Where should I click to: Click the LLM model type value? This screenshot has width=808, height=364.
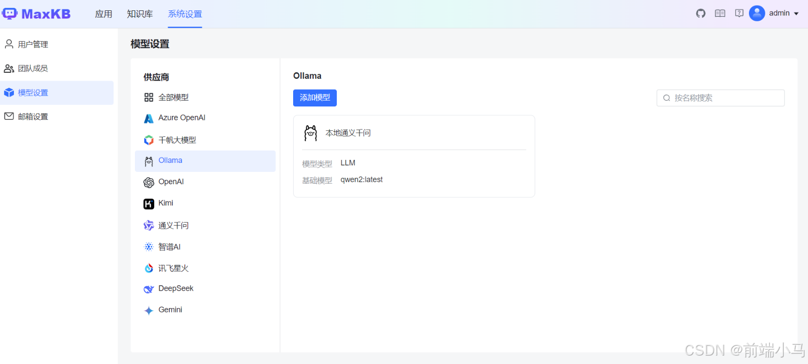[x=348, y=163]
